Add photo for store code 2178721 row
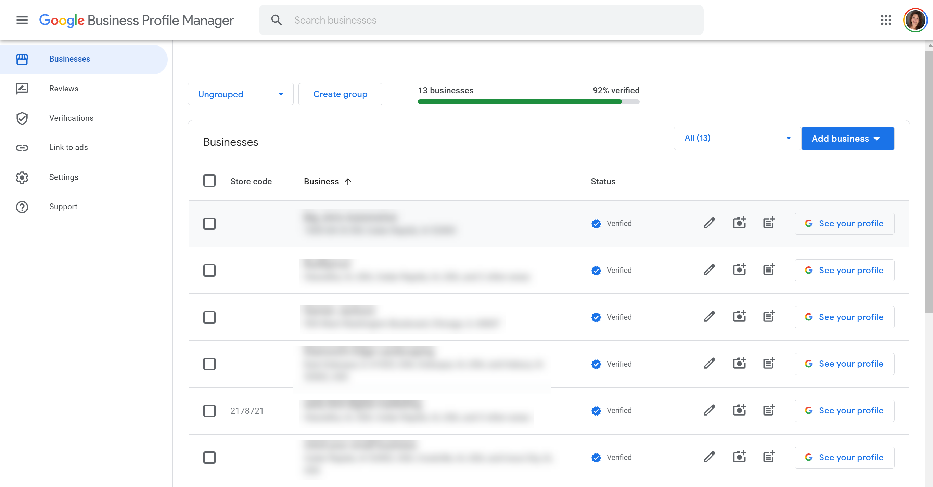 [739, 410]
